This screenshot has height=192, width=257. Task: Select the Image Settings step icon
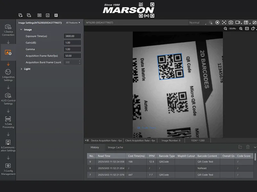pos(8,52)
